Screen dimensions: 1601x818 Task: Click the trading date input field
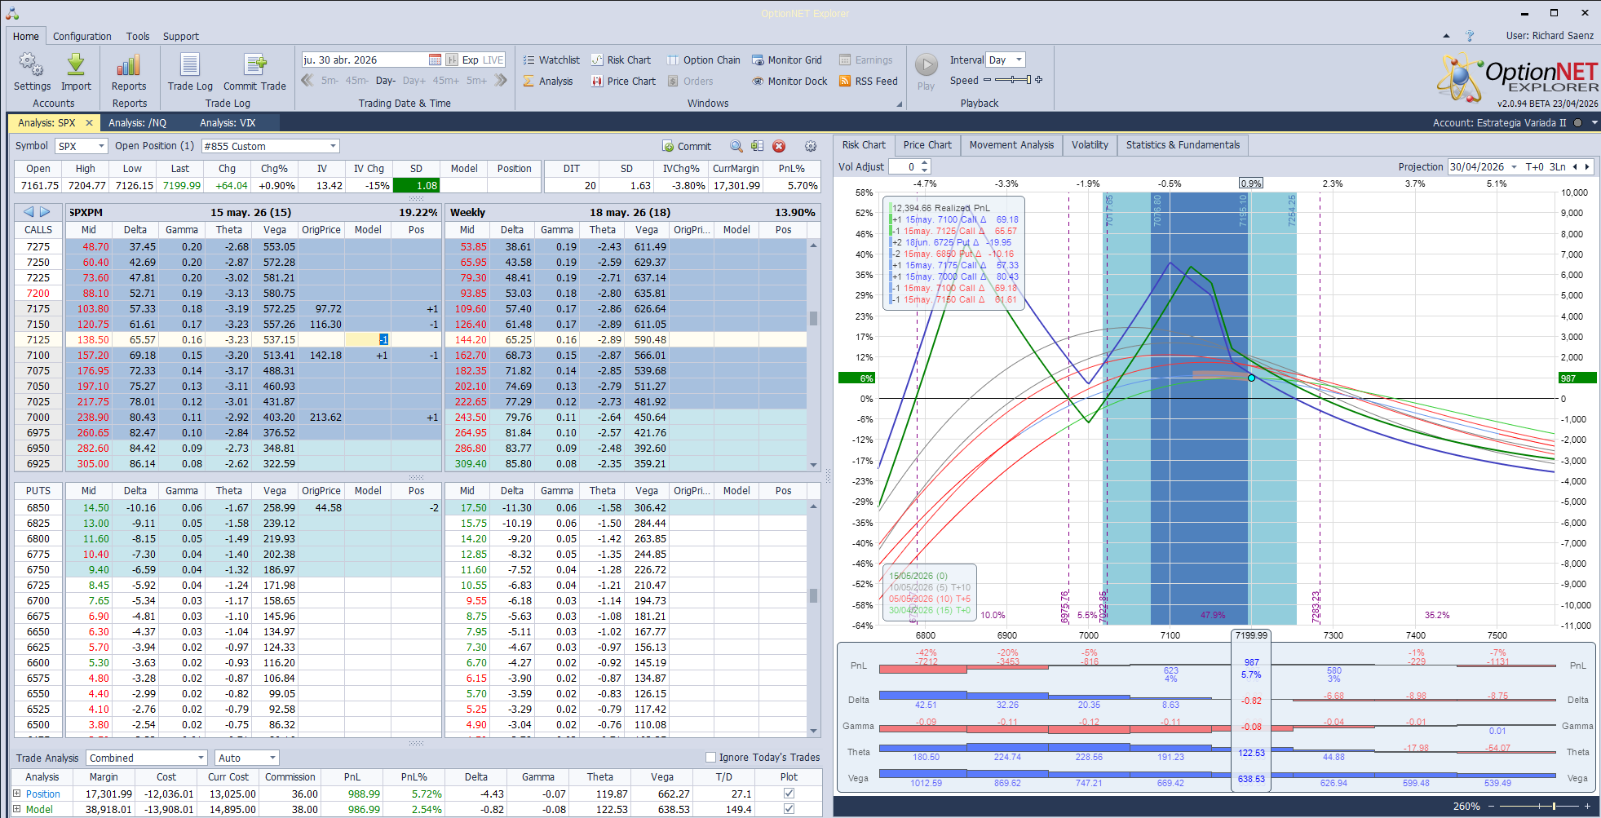coord(365,60)
